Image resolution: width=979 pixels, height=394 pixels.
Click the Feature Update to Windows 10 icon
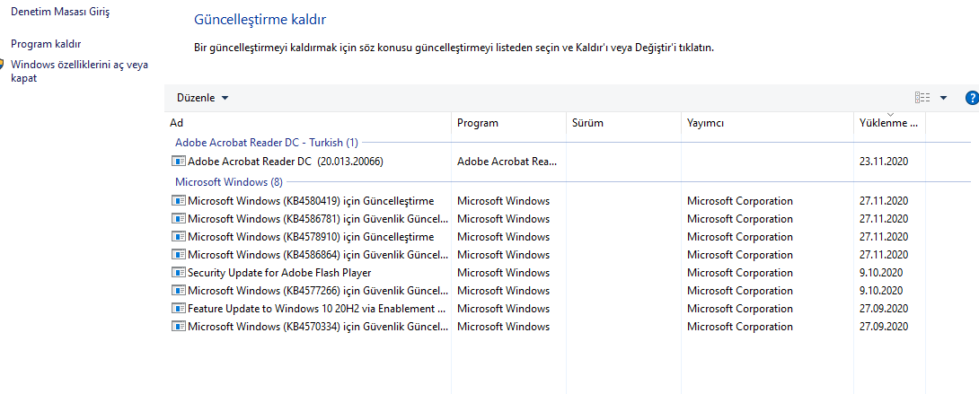pos(178,309)
